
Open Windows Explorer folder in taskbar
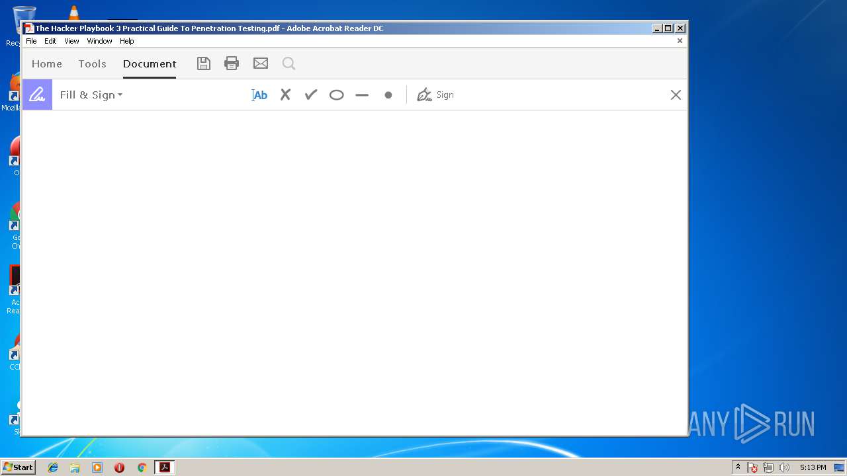[x=75, y=467]
